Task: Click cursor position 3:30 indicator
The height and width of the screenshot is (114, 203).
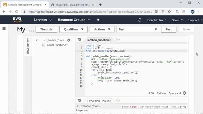Action: click(x=151, y=93)
